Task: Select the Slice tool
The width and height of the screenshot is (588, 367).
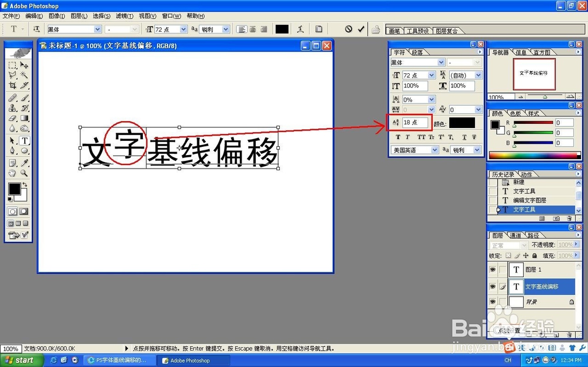Action: [24, 85]
